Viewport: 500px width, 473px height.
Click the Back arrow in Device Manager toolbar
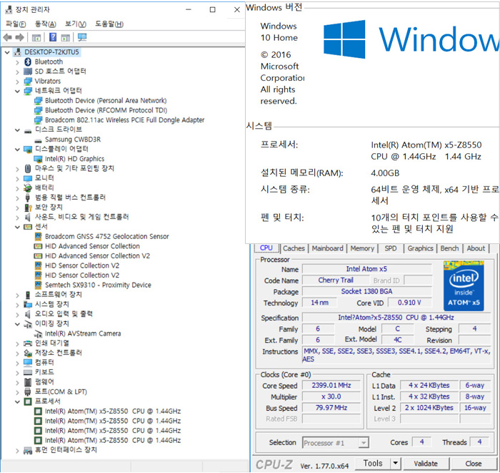coord(8,37)
